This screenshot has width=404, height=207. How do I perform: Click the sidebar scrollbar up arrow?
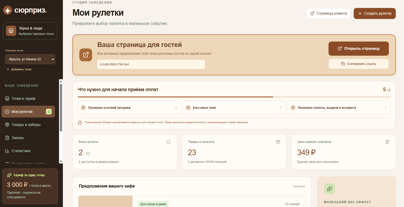point(61,81)
